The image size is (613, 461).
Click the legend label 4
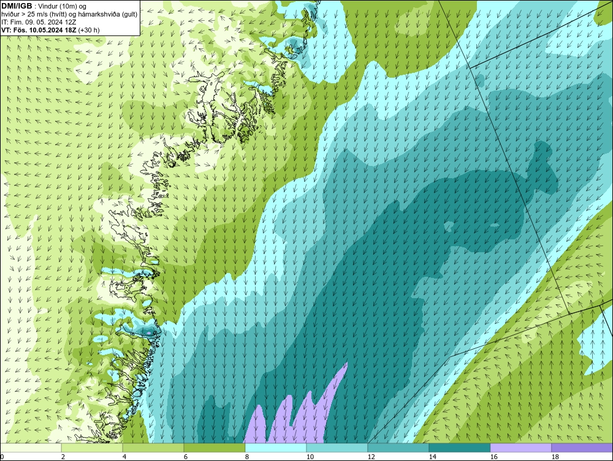pyautogui.click(x=124, y=457)
